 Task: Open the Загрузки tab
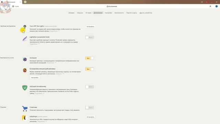pyautogui.click(x=80, y=13)
